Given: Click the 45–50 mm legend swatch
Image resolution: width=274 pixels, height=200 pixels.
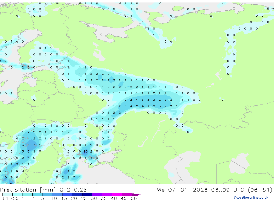Looking at the screenshot, I should coord(127,195).
